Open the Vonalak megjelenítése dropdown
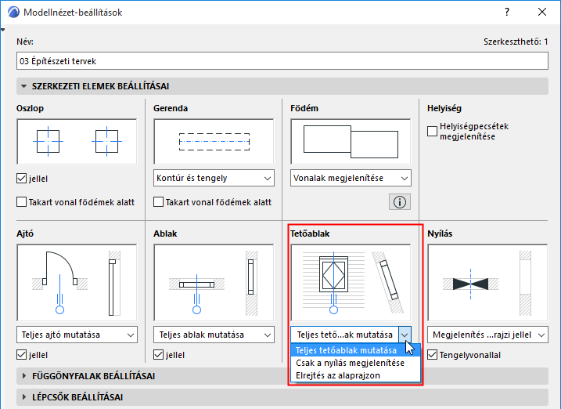The width and height of the screenshot is (561, 409). click(x=351, y=178)
